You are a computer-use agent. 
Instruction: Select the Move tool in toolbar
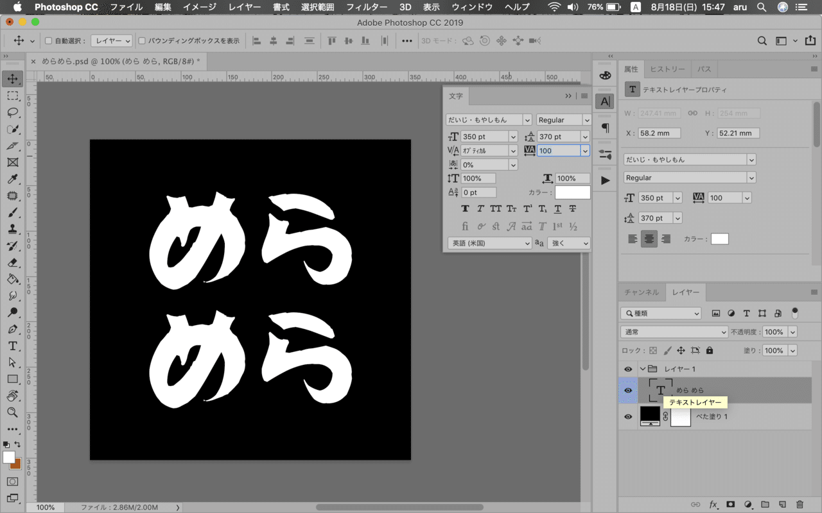click(12, 79)
